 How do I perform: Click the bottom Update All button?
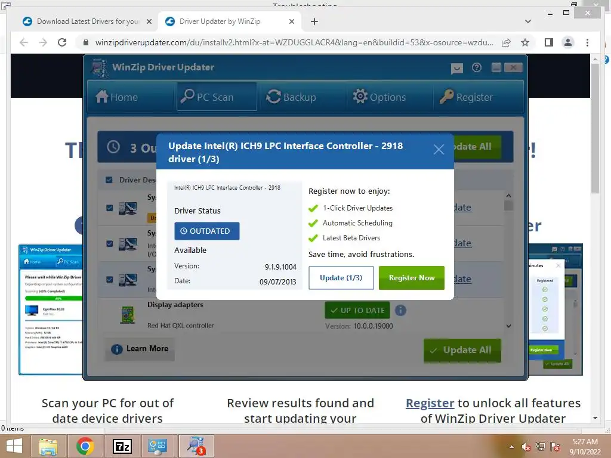click(x=462, y=350)
